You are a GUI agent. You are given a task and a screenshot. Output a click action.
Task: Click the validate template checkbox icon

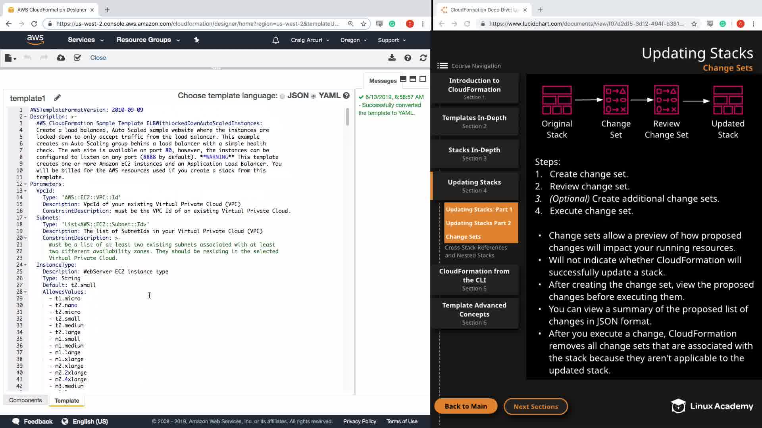(x=77, y=58)
